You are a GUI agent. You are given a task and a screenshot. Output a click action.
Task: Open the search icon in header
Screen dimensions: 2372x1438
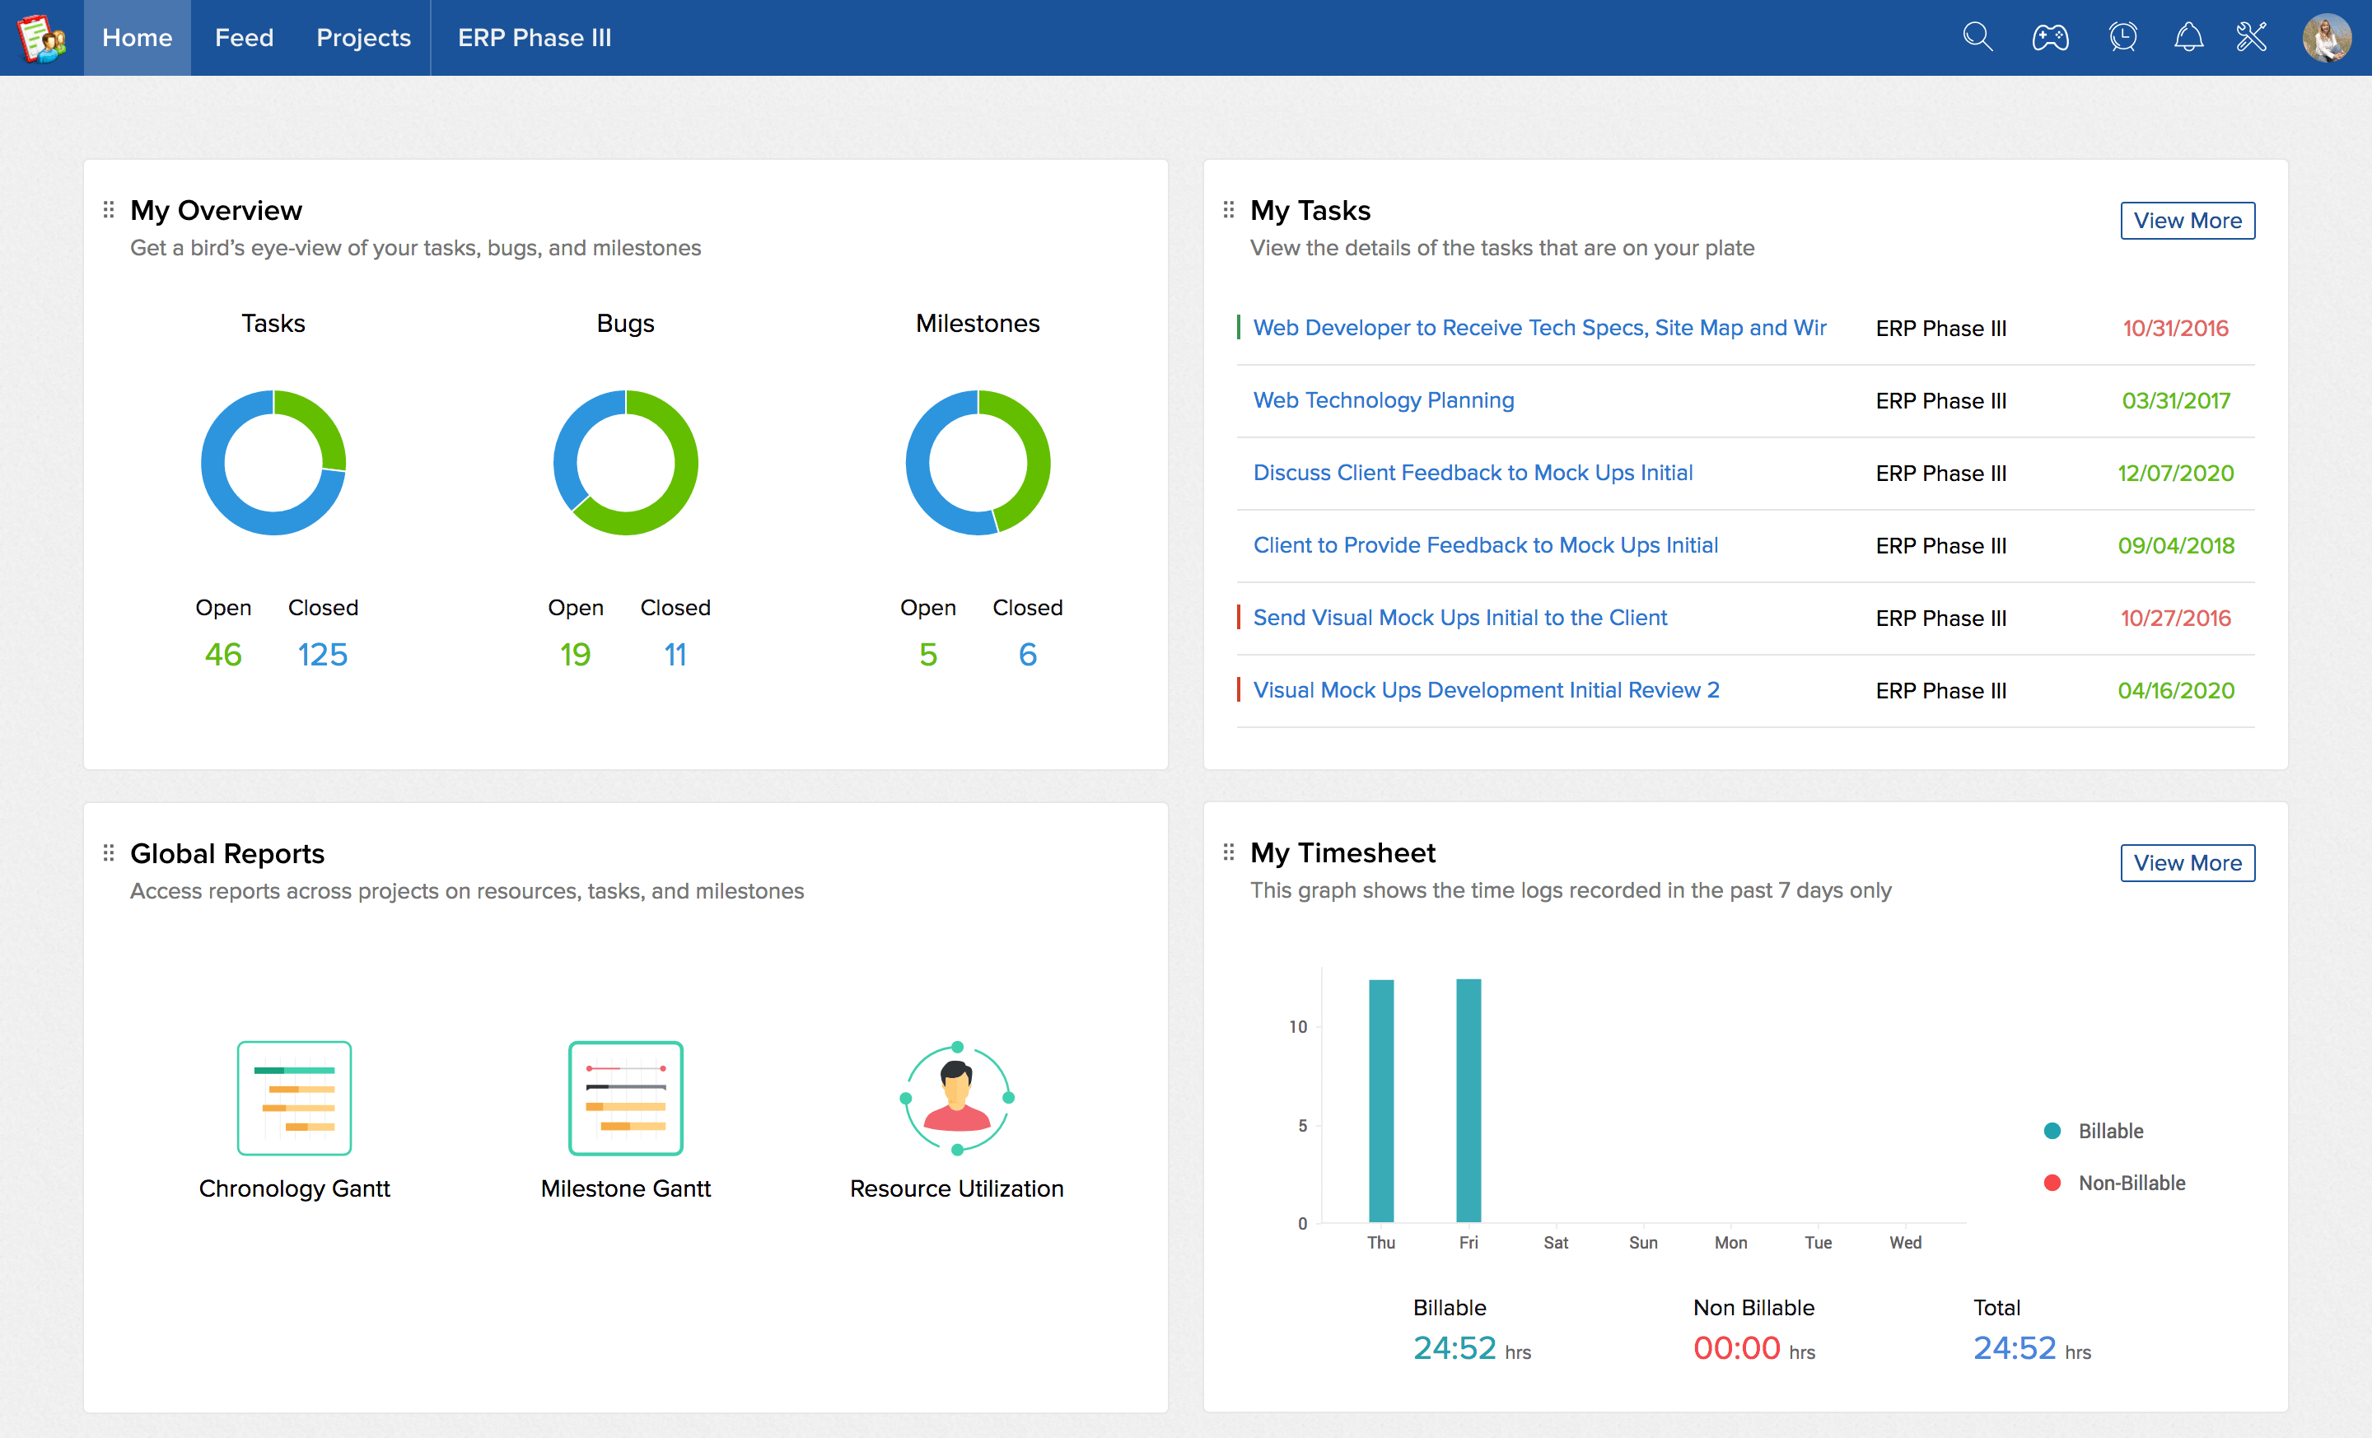(x=1977, y=38)
